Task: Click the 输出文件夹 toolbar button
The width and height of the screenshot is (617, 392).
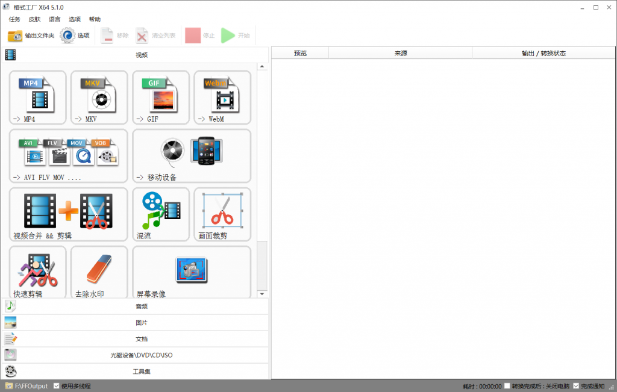Action: 31,36
